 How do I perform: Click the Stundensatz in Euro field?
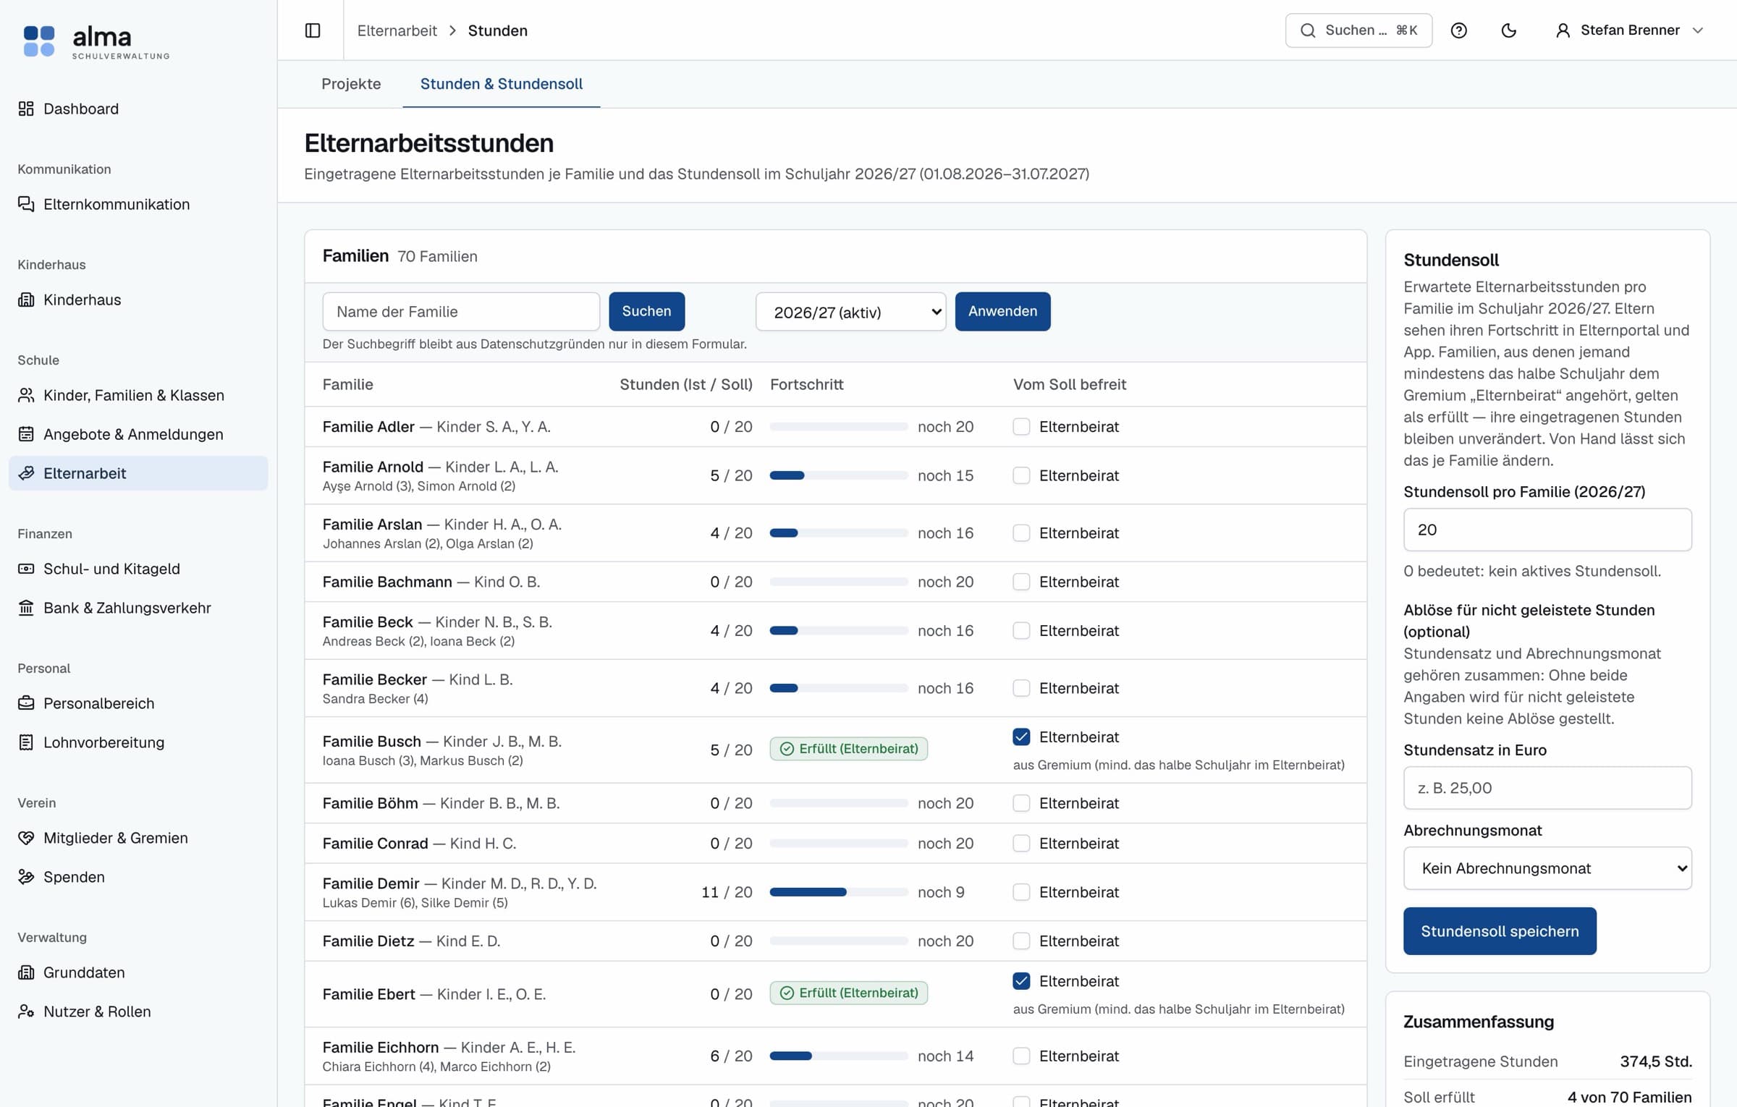coord(1547,788)
